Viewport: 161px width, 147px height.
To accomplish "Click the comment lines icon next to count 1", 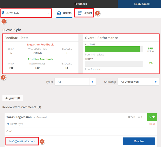I will click(139, 117).
